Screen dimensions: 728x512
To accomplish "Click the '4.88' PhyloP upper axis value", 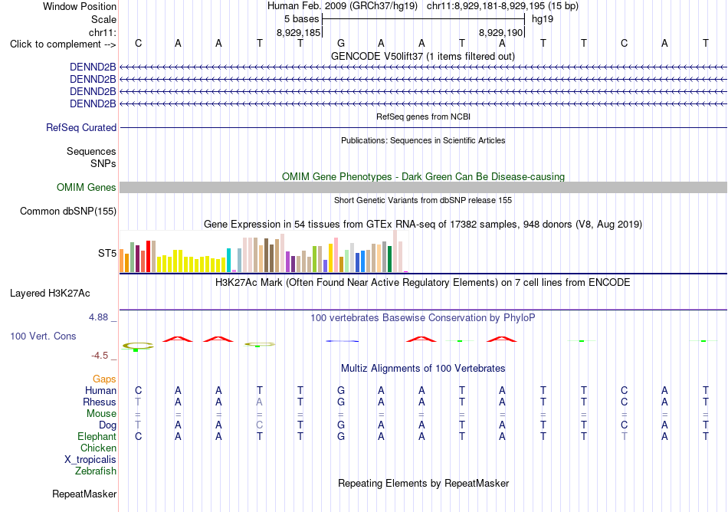I will [x=98, y=317].
